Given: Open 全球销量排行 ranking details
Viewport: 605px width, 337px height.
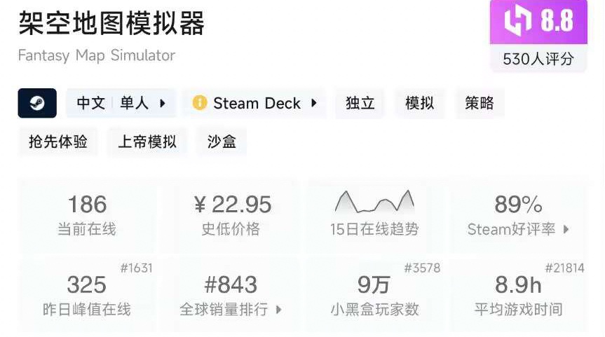Looking at the screenshot, I should (278, 309).
